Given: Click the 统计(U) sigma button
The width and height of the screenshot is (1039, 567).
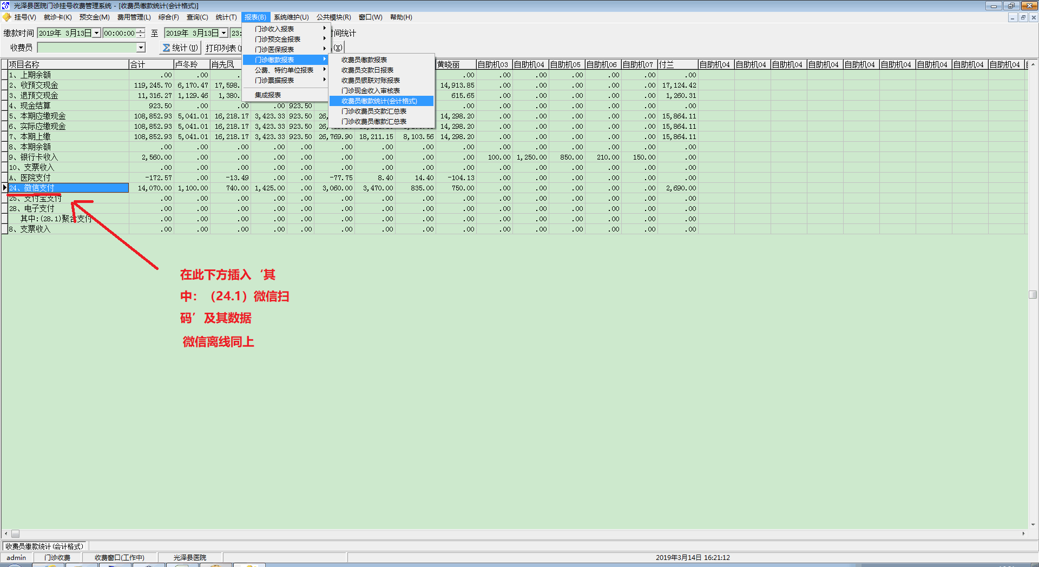Looking at the screenshot, I should click(181, 48).
